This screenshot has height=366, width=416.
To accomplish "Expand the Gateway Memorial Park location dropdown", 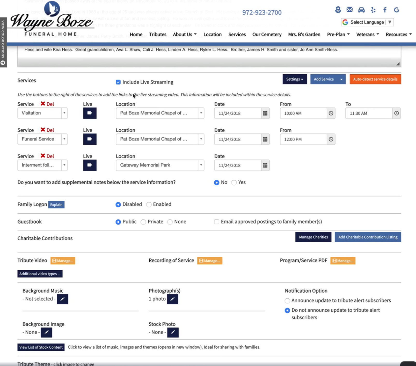I will coord(201,165).
